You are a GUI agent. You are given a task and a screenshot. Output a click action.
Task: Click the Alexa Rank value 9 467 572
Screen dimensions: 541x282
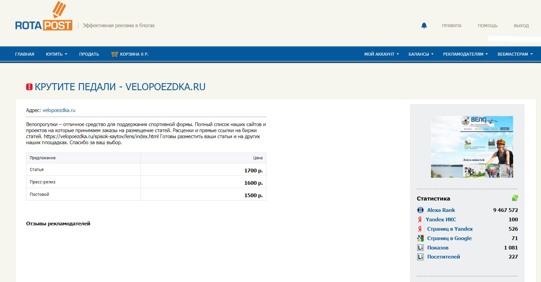[505, 210]
